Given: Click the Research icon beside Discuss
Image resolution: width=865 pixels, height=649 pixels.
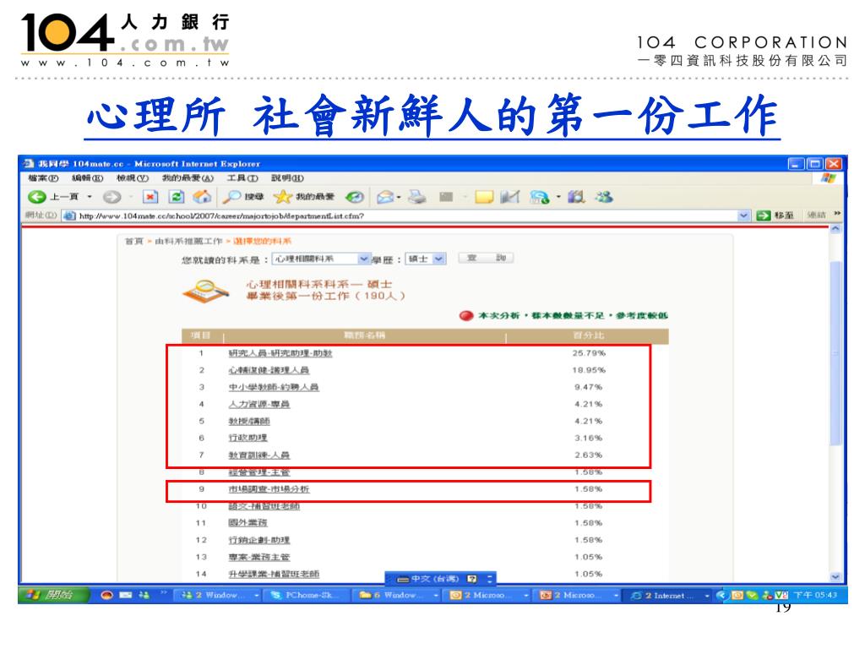Looking at the screenshot, I should [x=509, y=196].
